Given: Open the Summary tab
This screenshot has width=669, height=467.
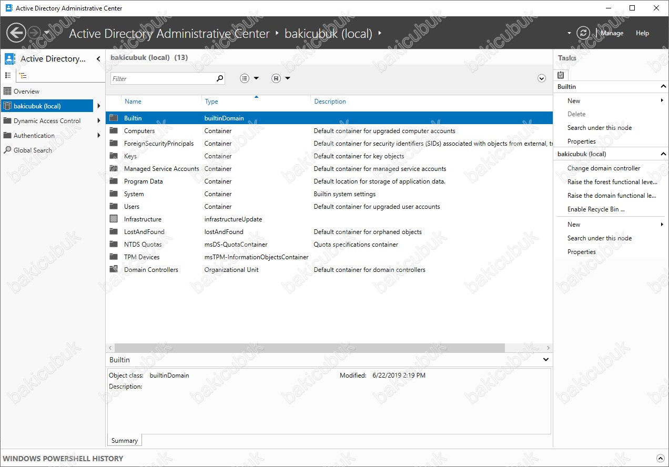Looking at the screenshot, I should (125, 441).
